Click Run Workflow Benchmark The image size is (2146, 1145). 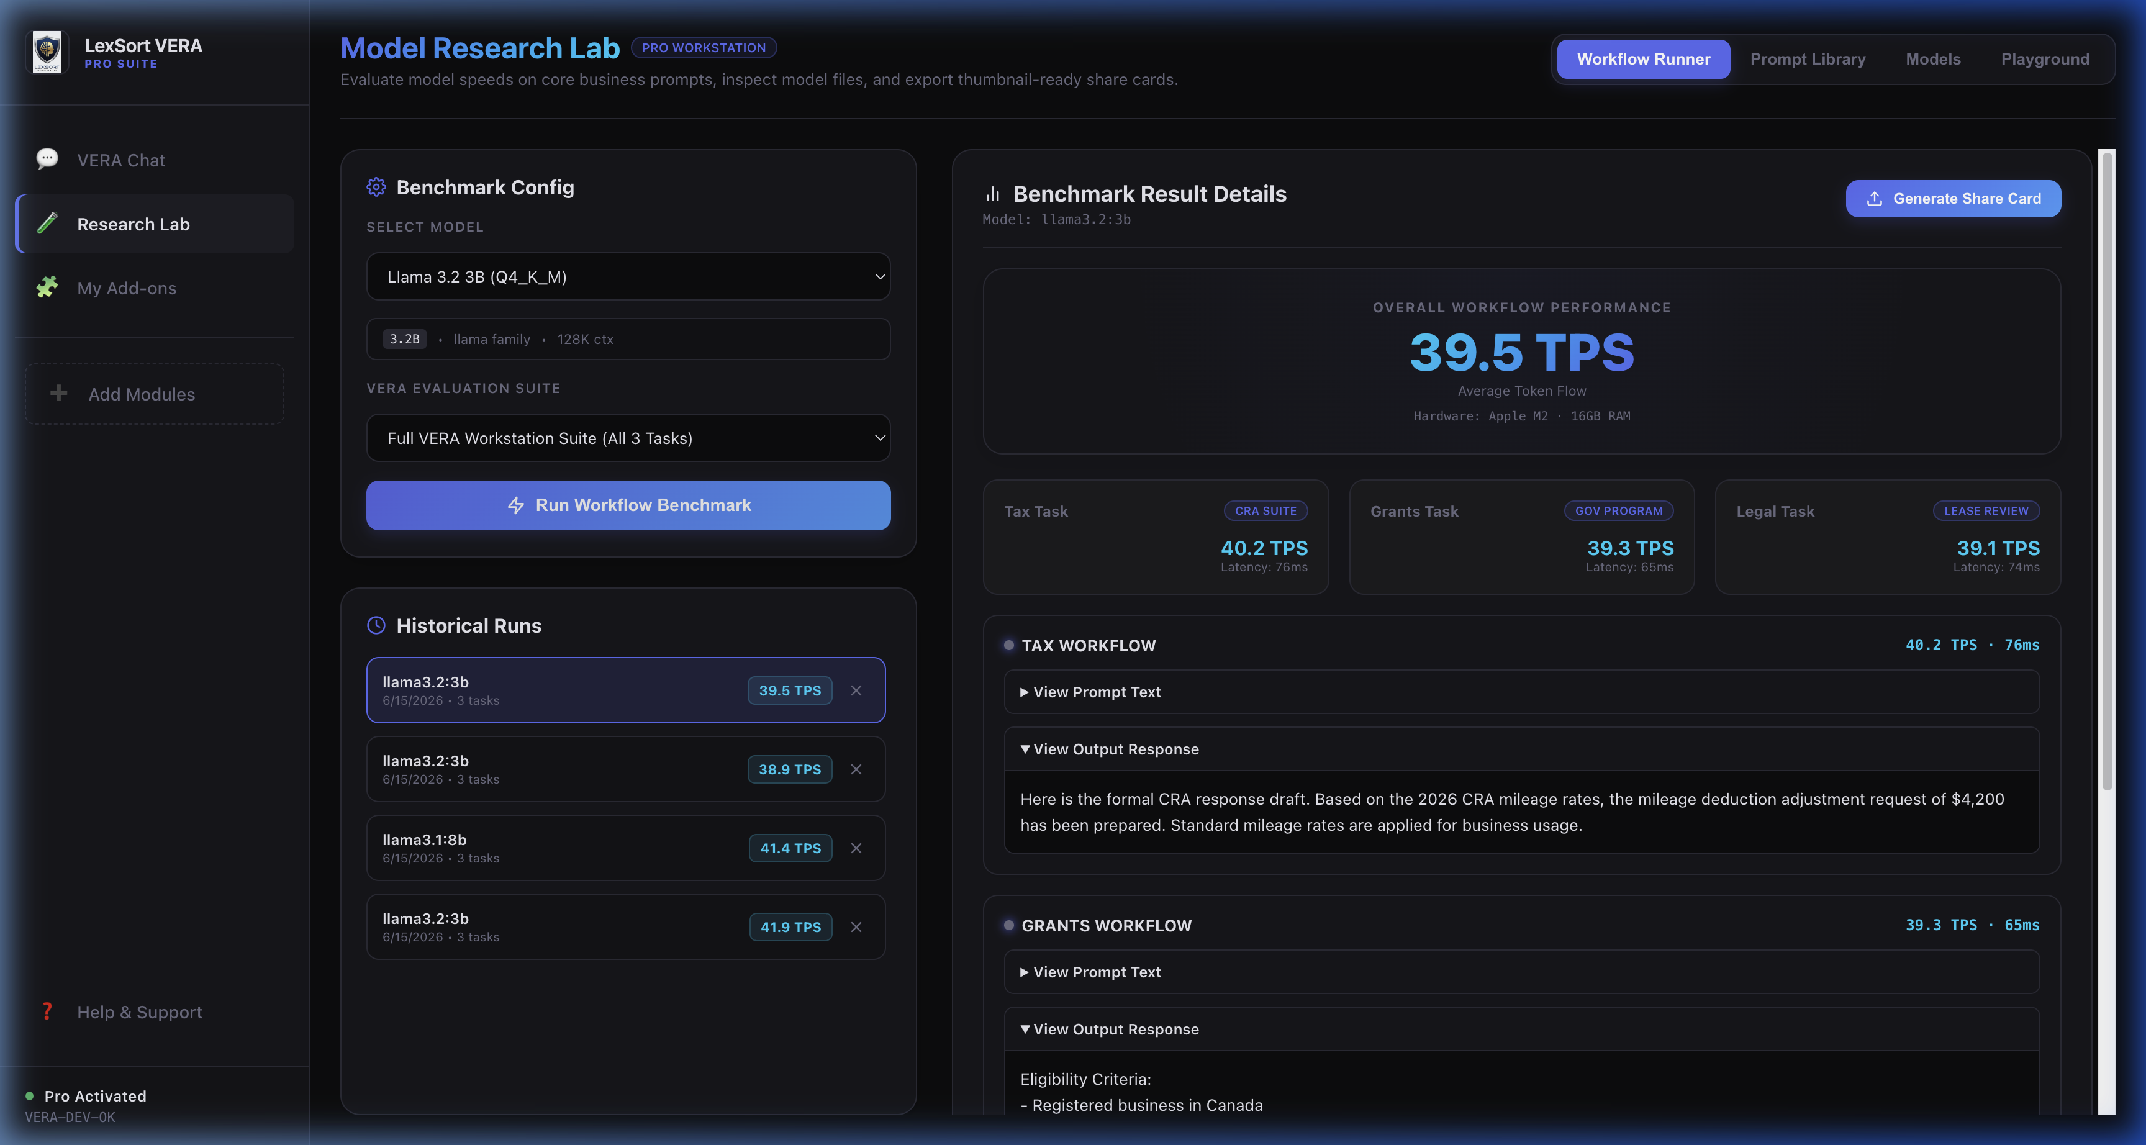[628, 505]
